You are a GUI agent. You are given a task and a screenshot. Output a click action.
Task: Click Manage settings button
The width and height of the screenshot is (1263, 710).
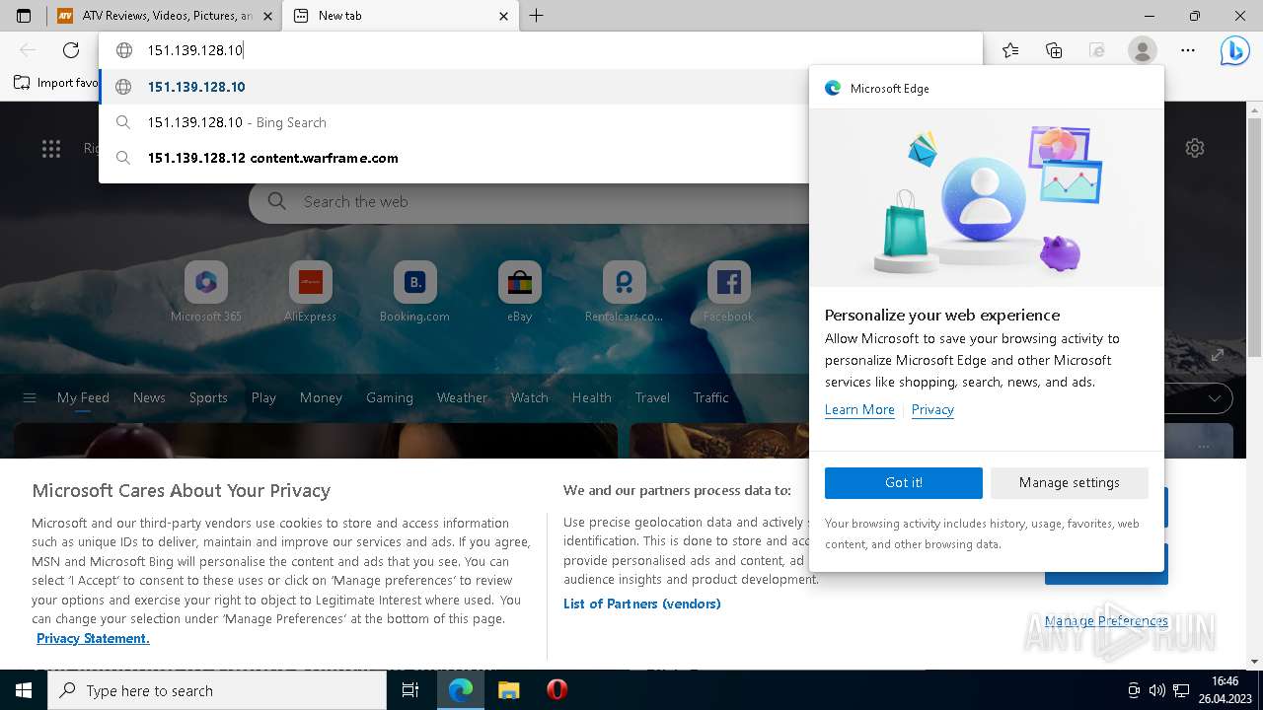[1070, 482]
